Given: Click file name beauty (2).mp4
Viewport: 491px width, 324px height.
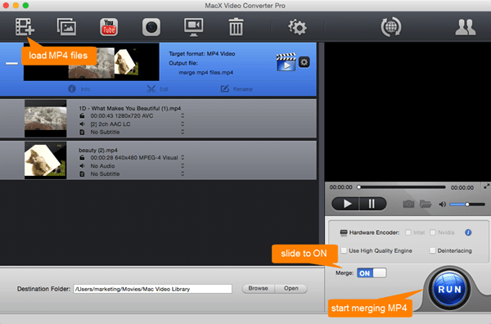Looking at the screenshot, I should pos(98,151).
